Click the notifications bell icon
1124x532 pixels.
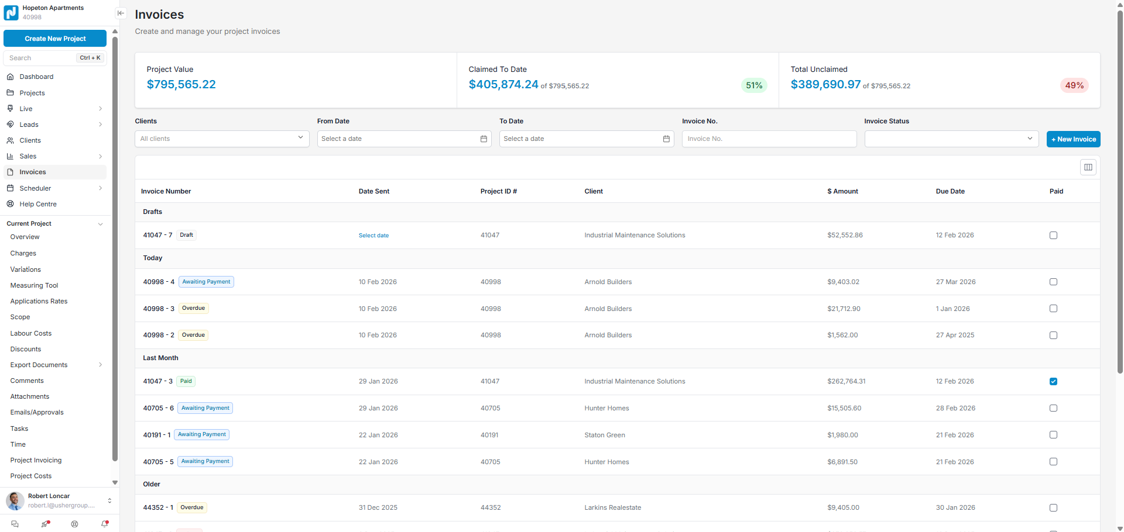(105, 524)
